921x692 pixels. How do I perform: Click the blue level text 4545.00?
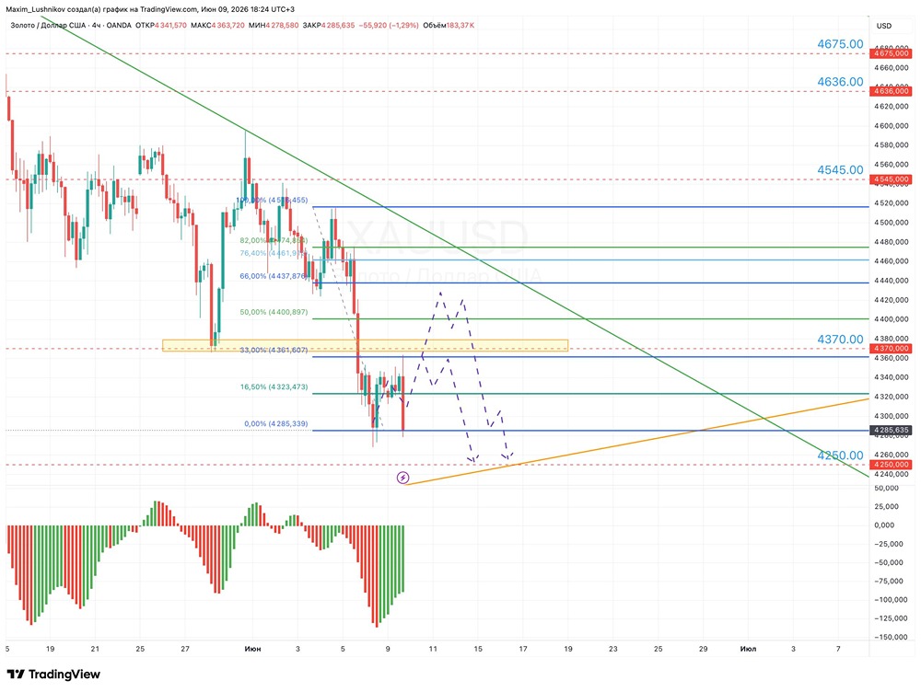841,169
